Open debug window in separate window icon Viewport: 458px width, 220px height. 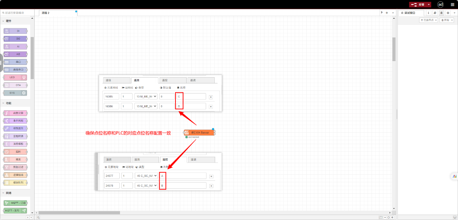(454, 217)
